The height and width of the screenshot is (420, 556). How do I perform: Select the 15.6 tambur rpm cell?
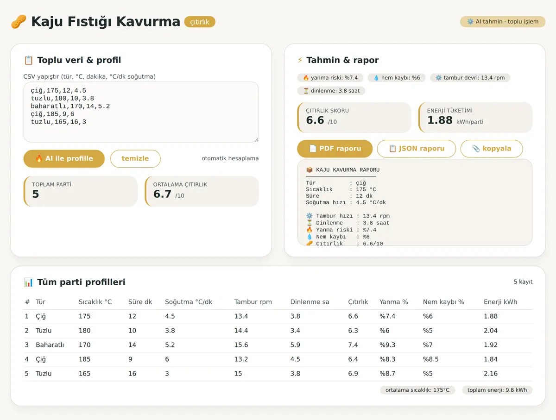[x=241, y=345]
